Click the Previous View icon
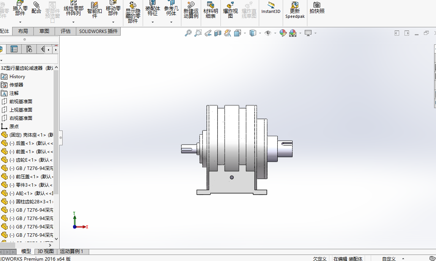 [x=208, y=33]
